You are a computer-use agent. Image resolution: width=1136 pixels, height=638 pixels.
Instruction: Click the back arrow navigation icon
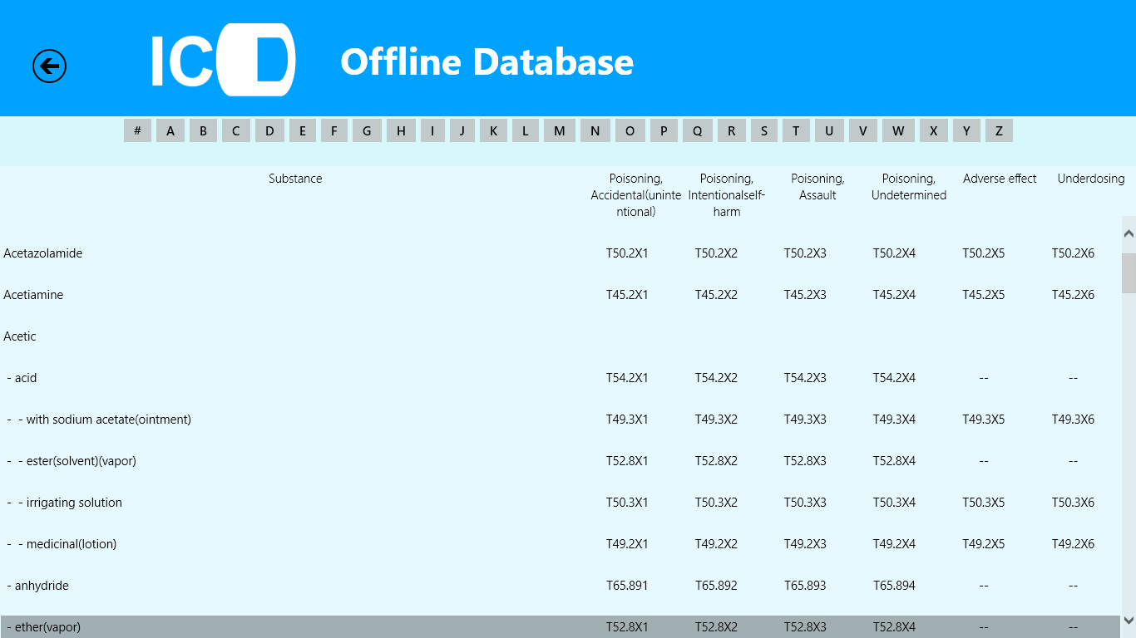tap(48, 66)
